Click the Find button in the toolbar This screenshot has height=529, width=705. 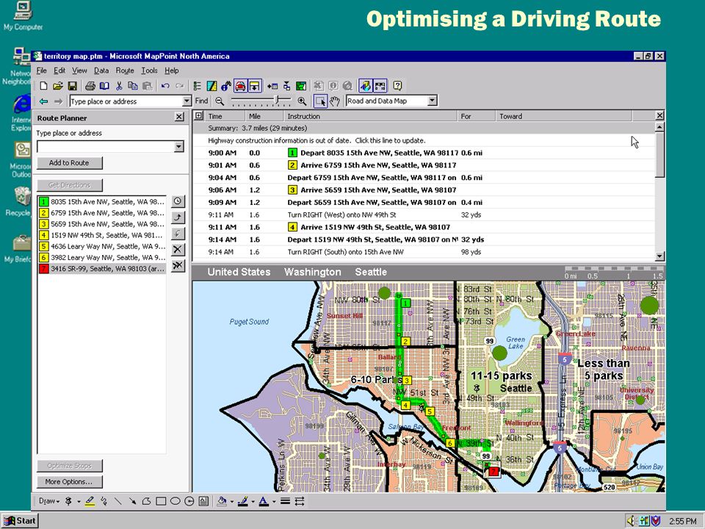pos(201,101)
